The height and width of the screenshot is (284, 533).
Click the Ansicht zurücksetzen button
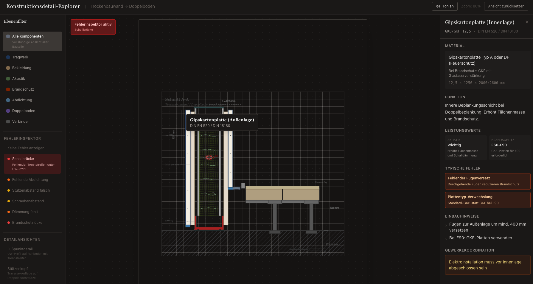[x=506, y=6]
